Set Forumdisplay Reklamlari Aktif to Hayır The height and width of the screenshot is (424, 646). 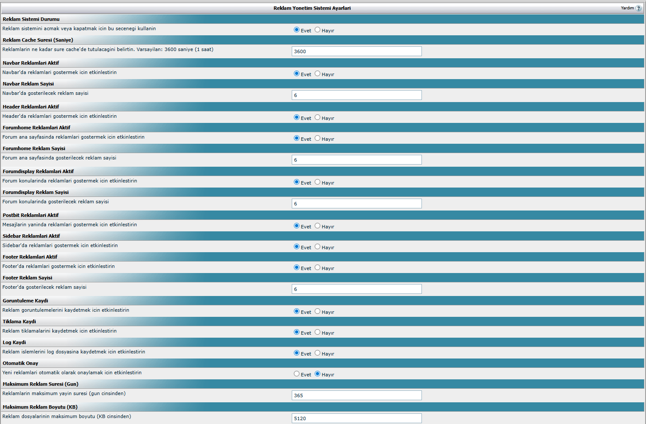pos(317,182)
